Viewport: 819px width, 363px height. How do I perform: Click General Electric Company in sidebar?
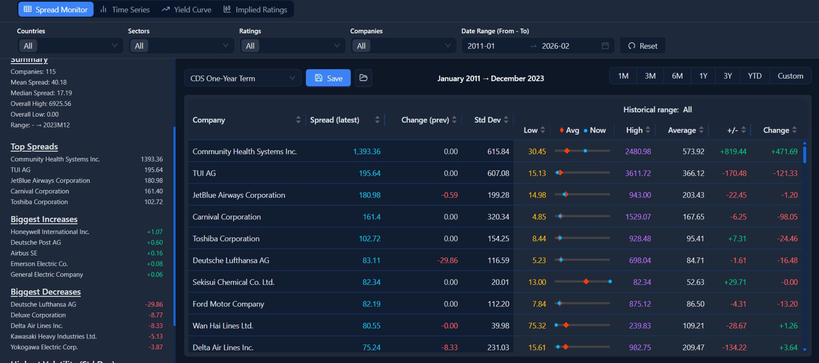point(47,274)
